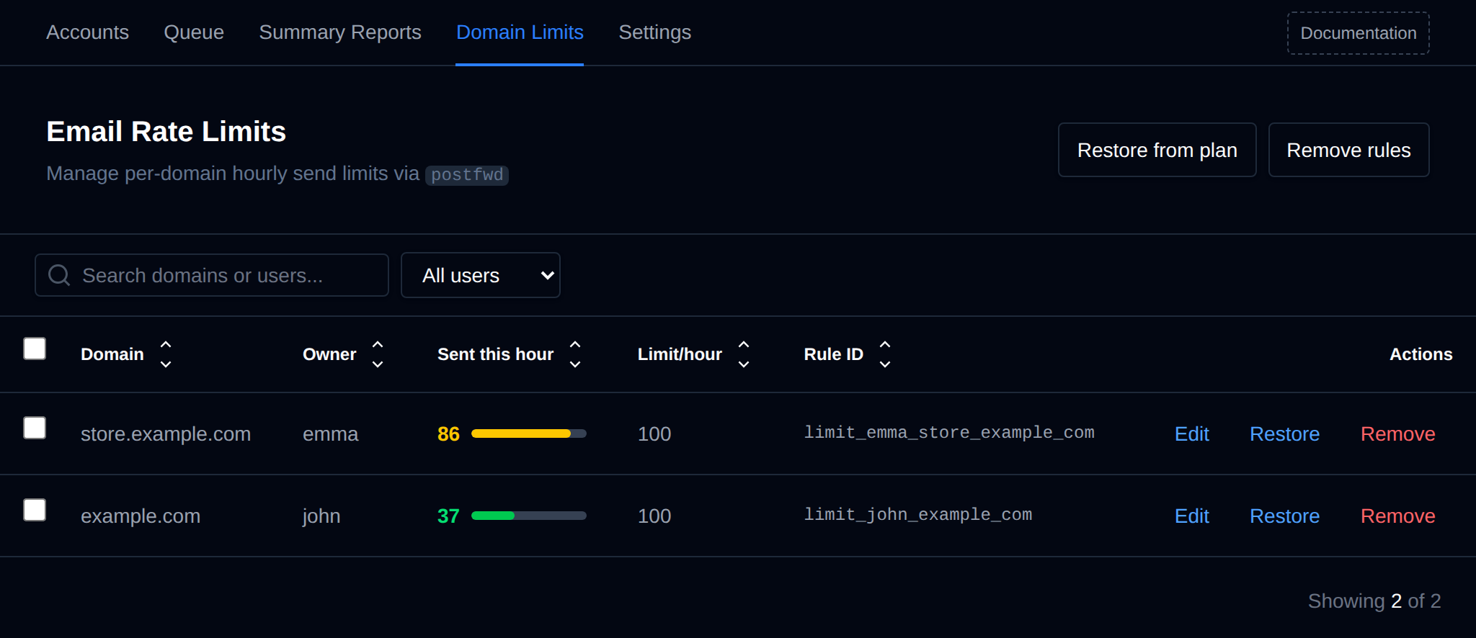Focus the Search domains or users field

click(212, 275)
